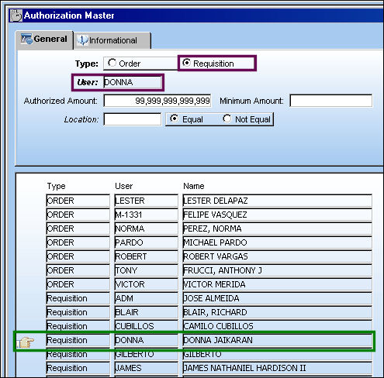Viewport: 384px width, 378px height.
Task: Click the Requisition type cell for DONNA
Action: coord(78,340)
